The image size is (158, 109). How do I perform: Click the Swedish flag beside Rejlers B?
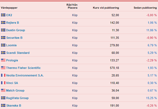(3, 23)
